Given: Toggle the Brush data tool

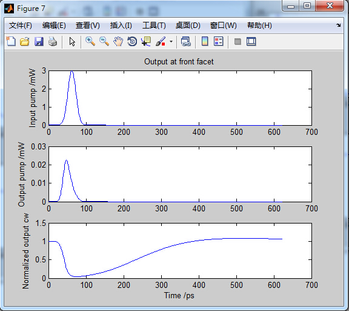Looking at the screenshot, I should pos(161,41).
